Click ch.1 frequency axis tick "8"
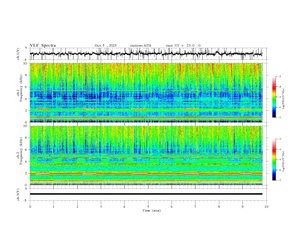The image size is (300, 232). [27, 75]
